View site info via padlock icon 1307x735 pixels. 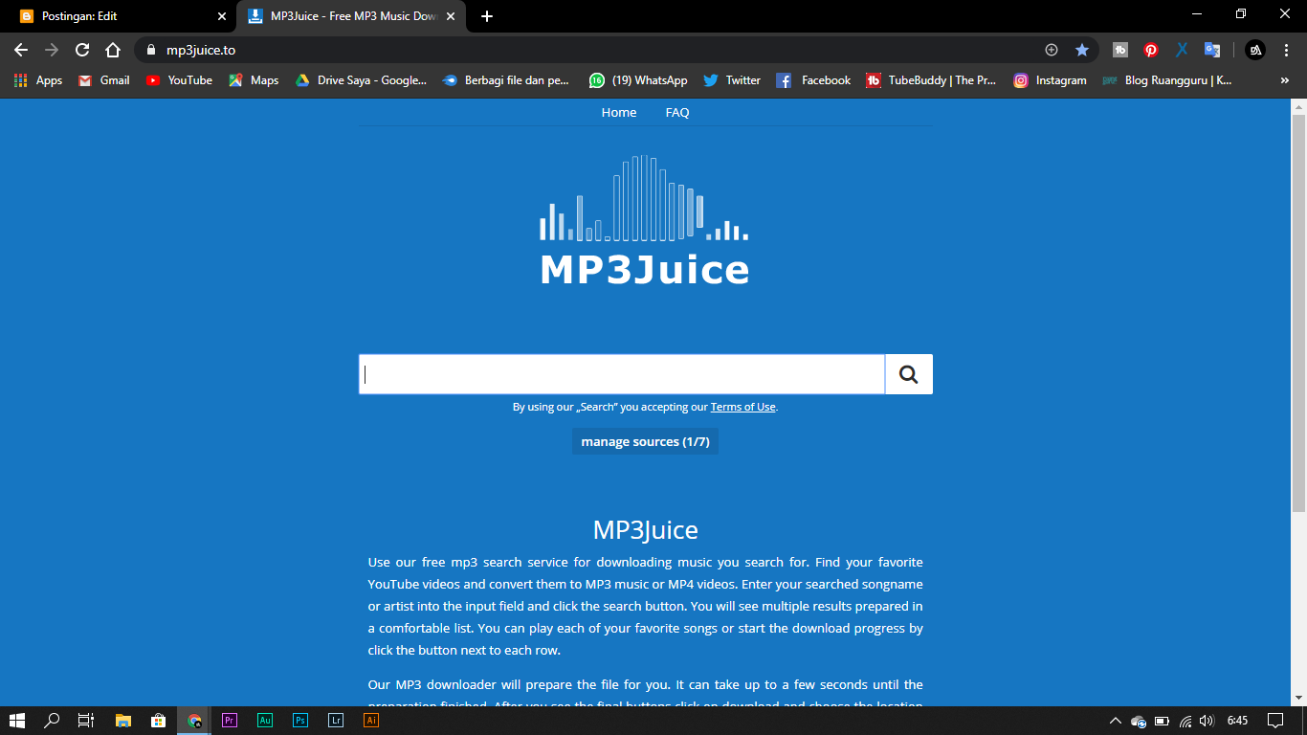[150, 50]
